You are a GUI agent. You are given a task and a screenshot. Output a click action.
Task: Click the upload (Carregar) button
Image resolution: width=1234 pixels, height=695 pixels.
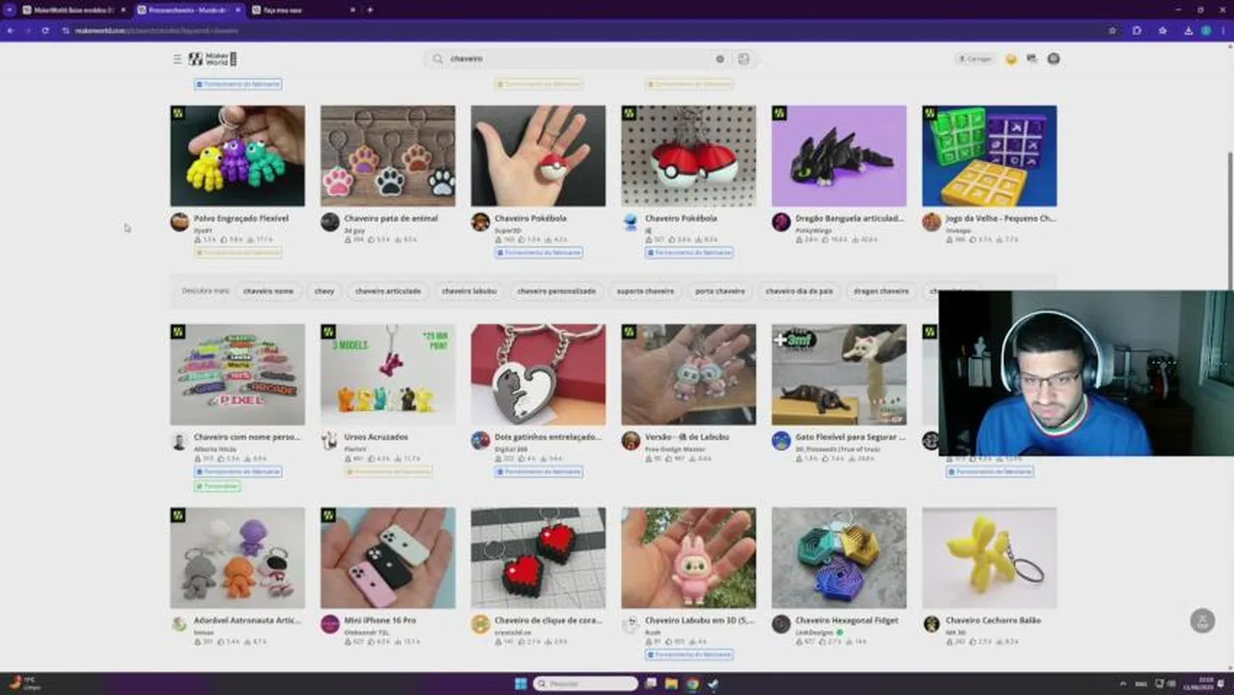pyautogui.click(x=975, y=59)
